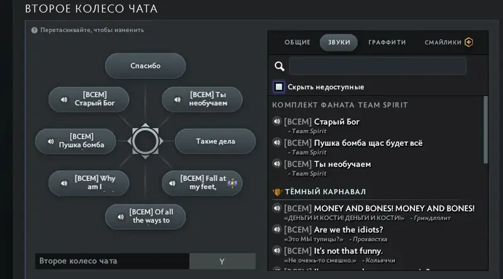Viewport: 503px width, 279px height.
Task: Click the Старый Бог list entry text
Action: [337, 122]
